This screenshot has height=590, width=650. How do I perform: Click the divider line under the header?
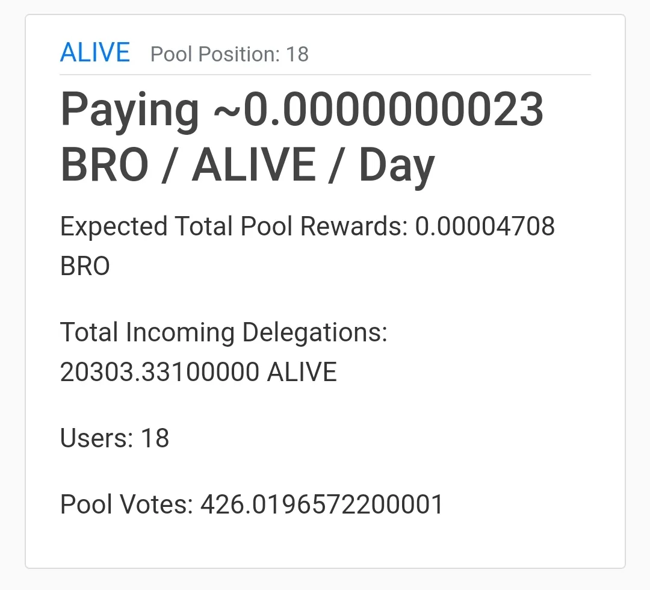click(325, 75)
